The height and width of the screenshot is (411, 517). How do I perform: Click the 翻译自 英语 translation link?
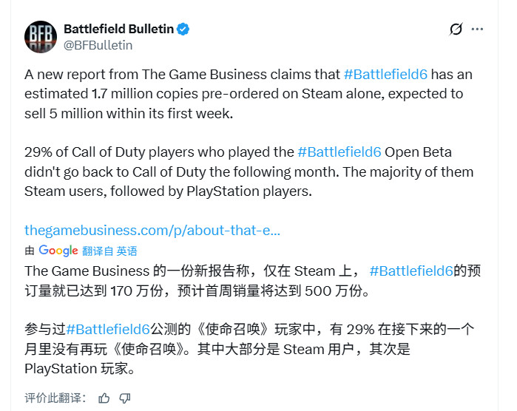coord(109,251)
